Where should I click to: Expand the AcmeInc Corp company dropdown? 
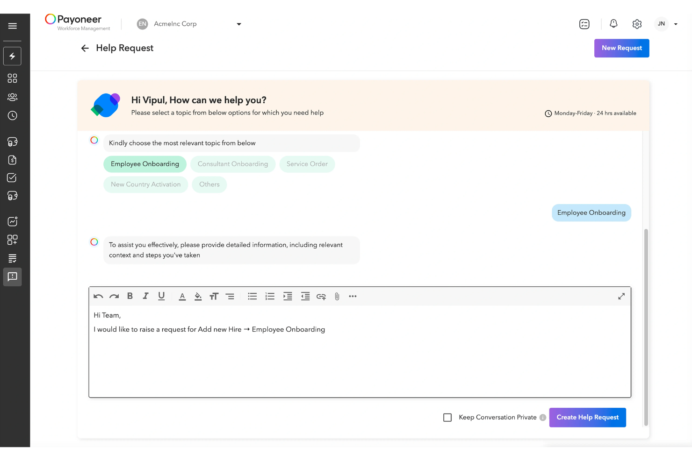click(x=239, y=24)
